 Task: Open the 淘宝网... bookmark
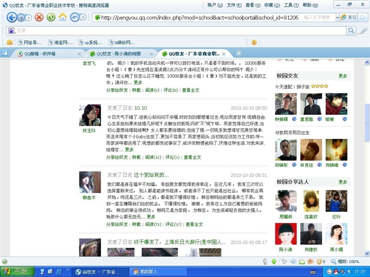(61, 42)
